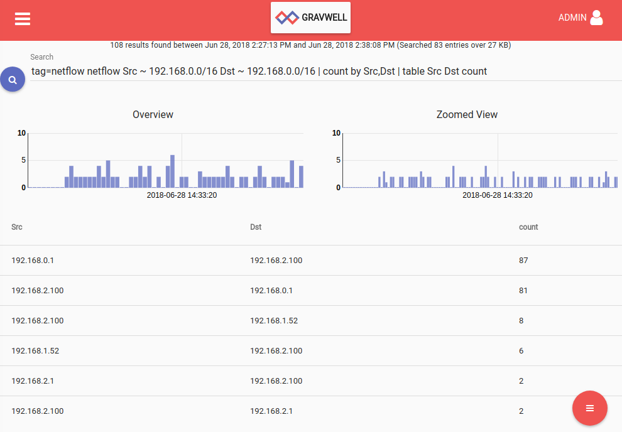Sort table by Src column header
Screen dimensions: 622x432
17,227
